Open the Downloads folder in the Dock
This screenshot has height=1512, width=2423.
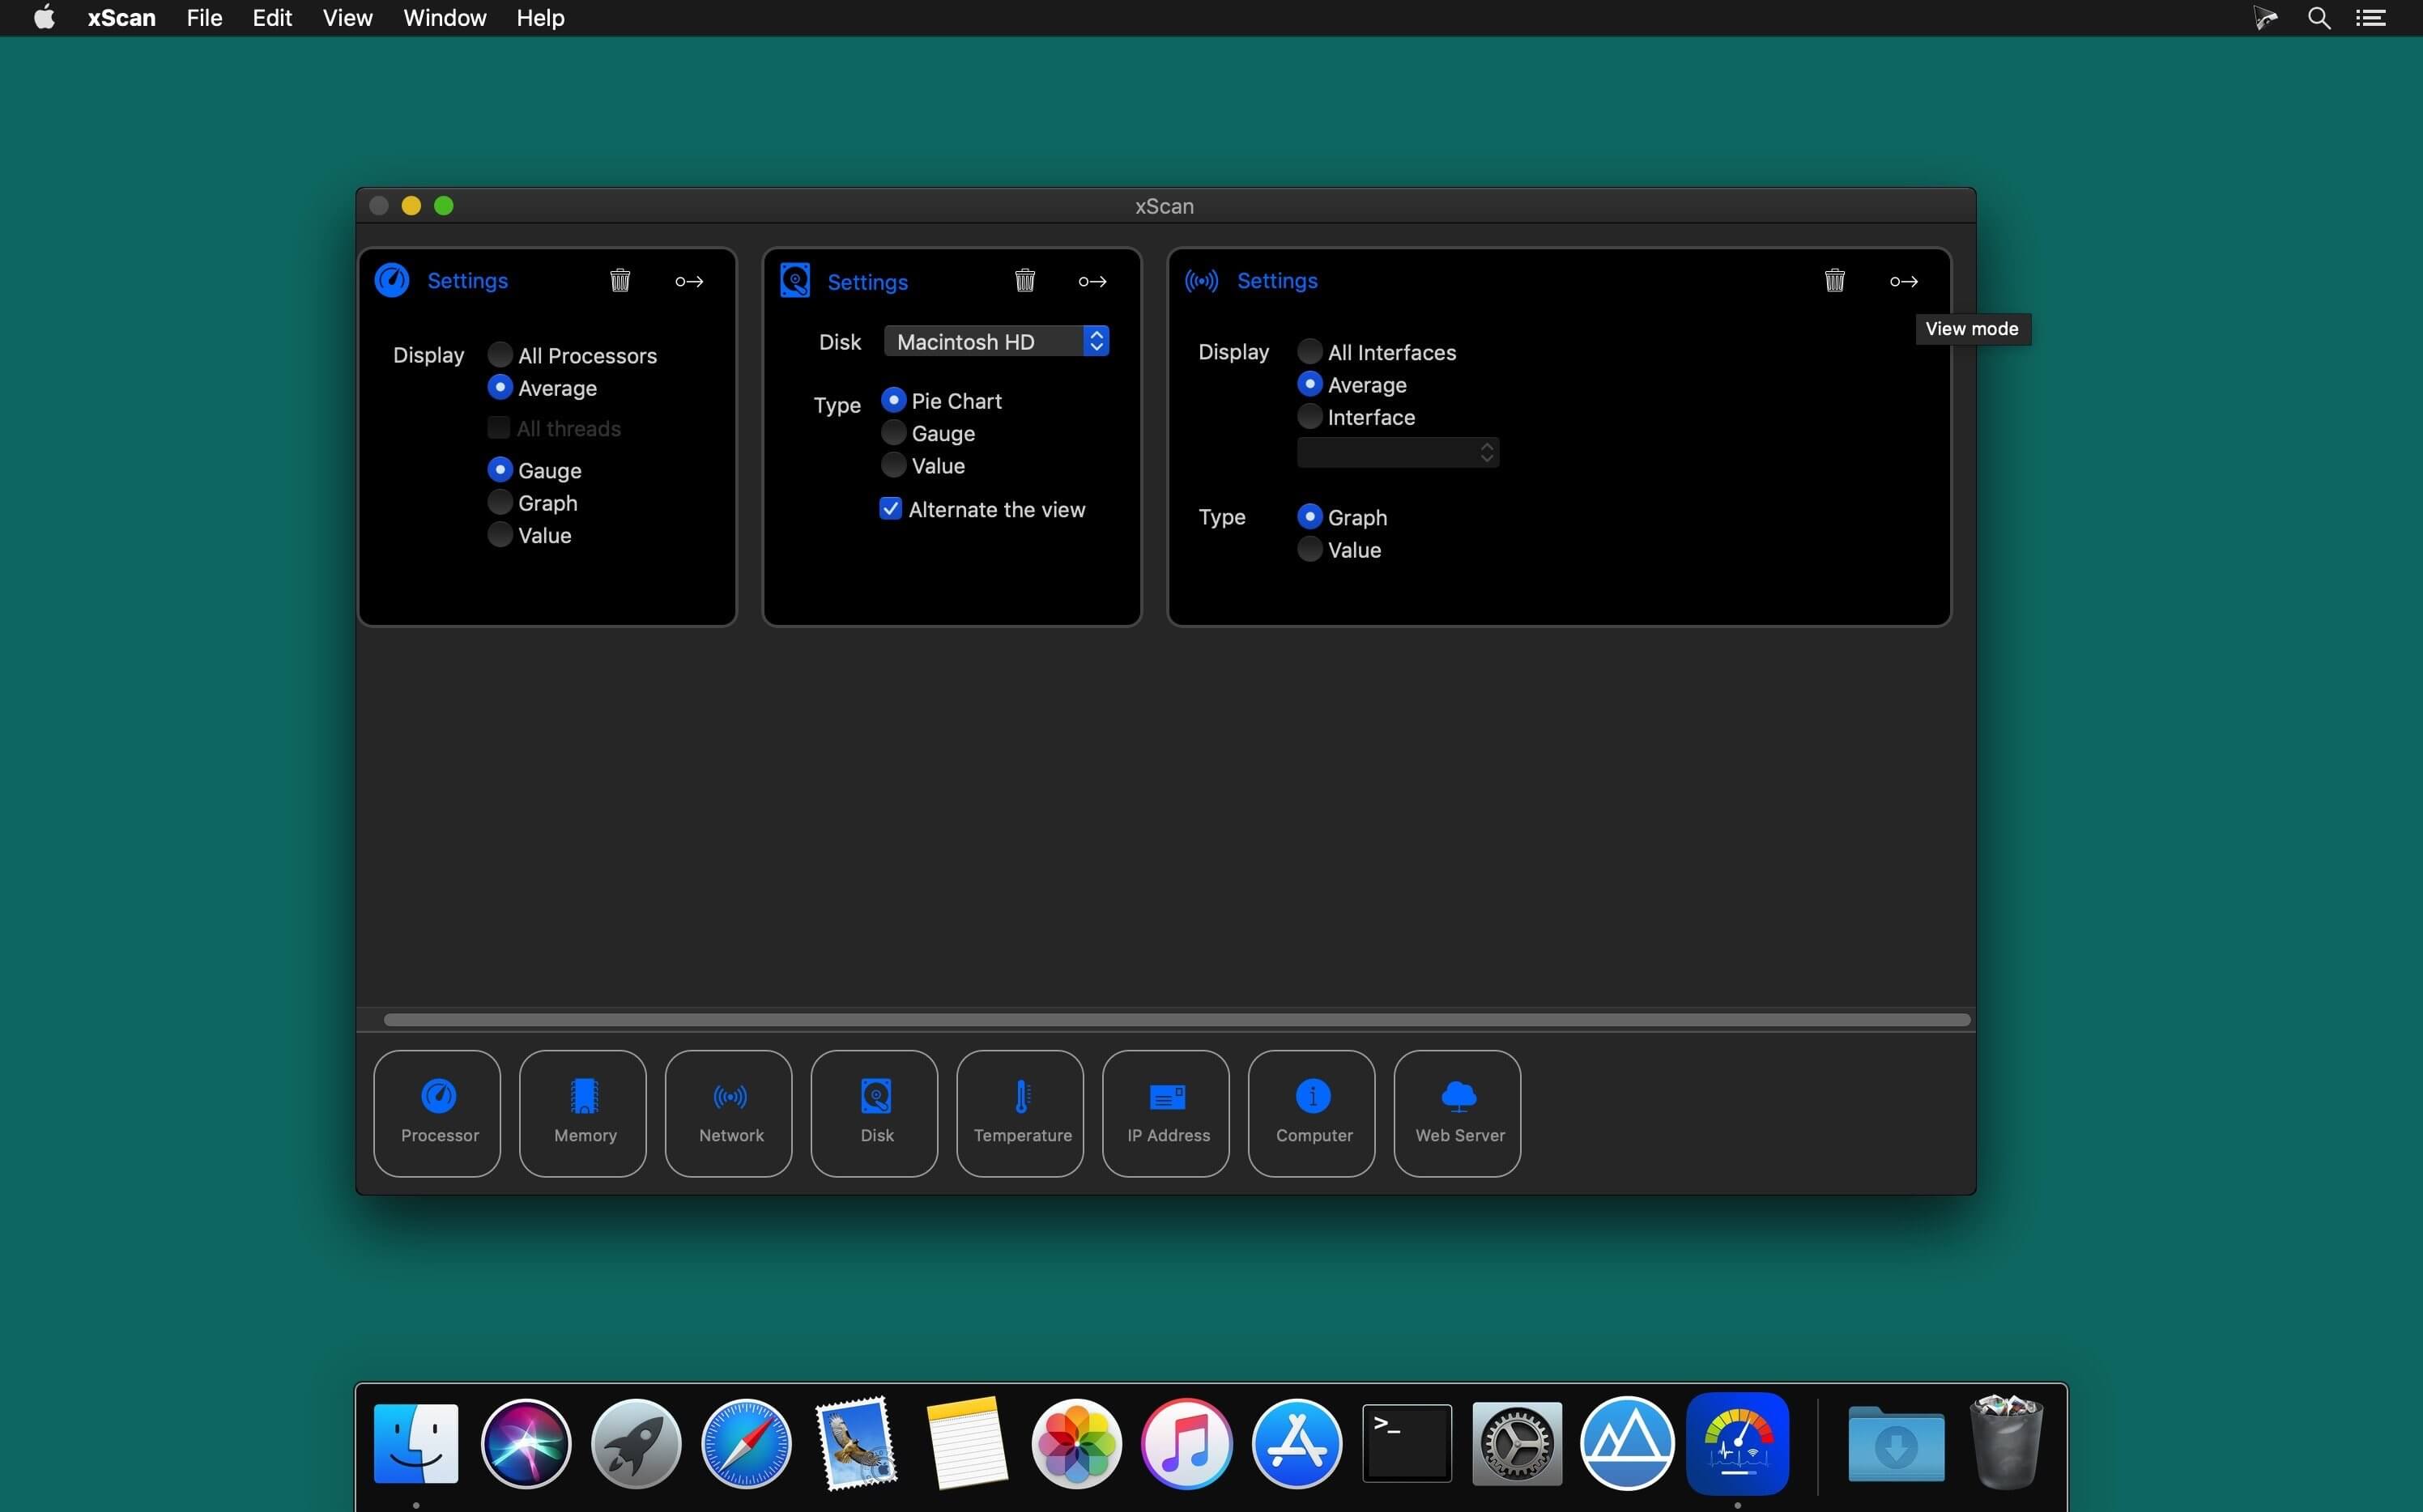[x=1896, y=1445]
